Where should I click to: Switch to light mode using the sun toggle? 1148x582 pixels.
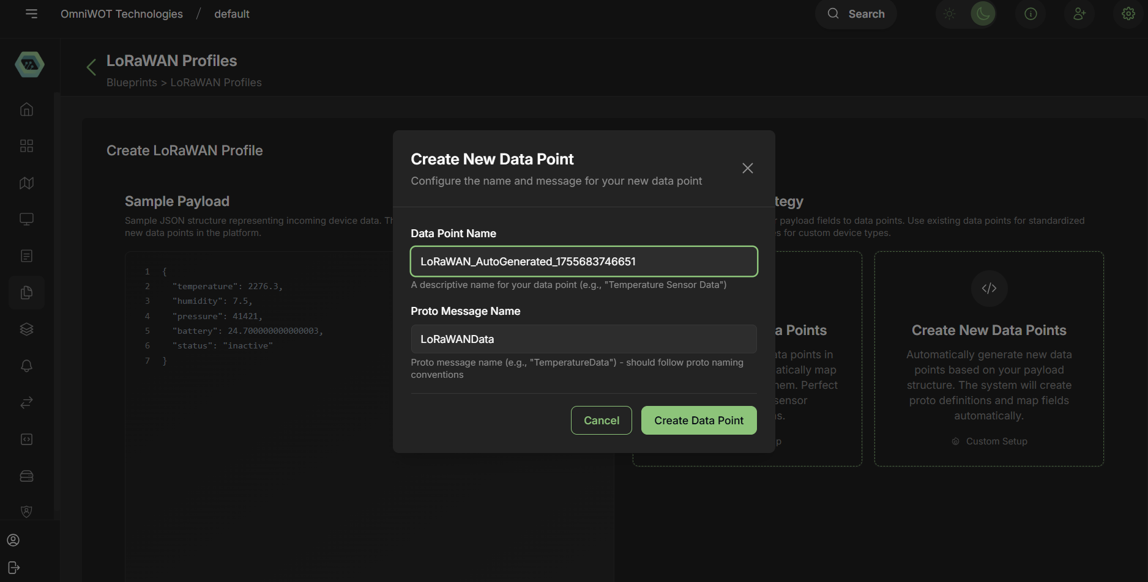[x=949, y=13]
